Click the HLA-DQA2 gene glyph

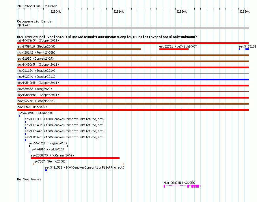[x=182, y=186]
